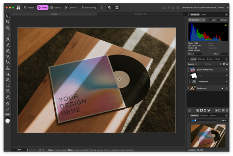The height and width of the screenshot is (156, 233).
Task: Open the Stock tab
Action: coord(217,59)
